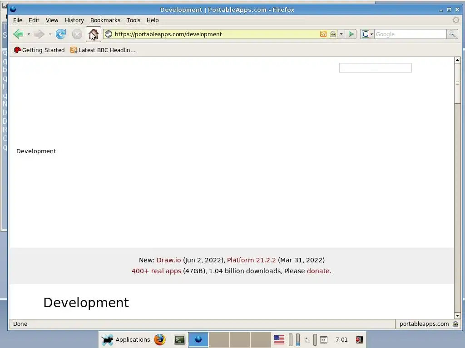This screenshot has width=465, height=348.
Task: Open the View menu
Action: [52, 20]
